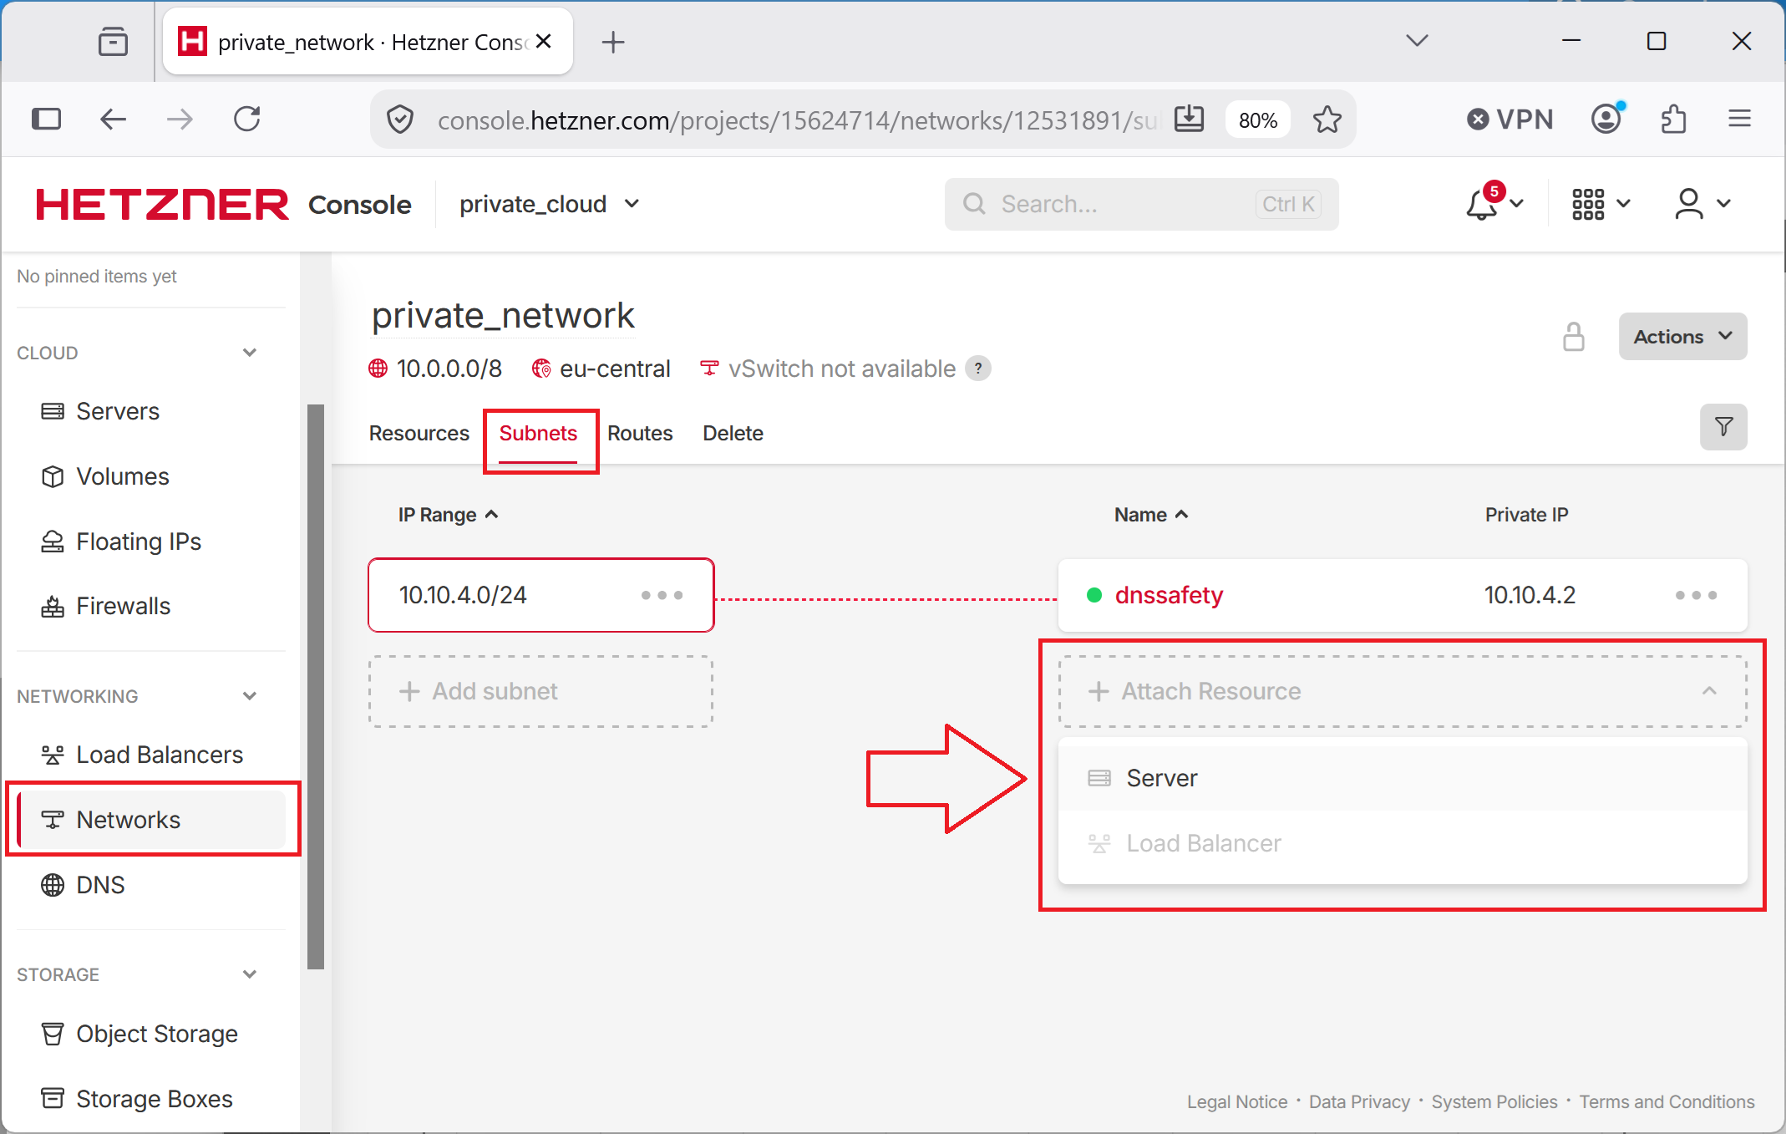Screen dimensions: 1786x1134
Task: Sort by Name column
Action: click(x=1151, y=515)
